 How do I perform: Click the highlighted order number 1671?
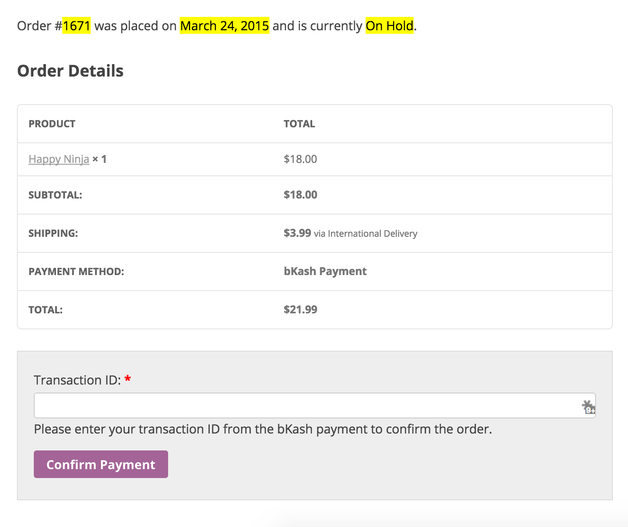(x=76, y=26)
